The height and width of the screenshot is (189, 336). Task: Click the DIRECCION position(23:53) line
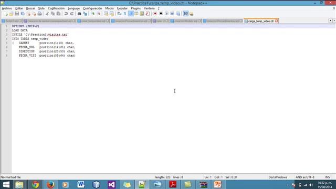[x=47, y=51]
